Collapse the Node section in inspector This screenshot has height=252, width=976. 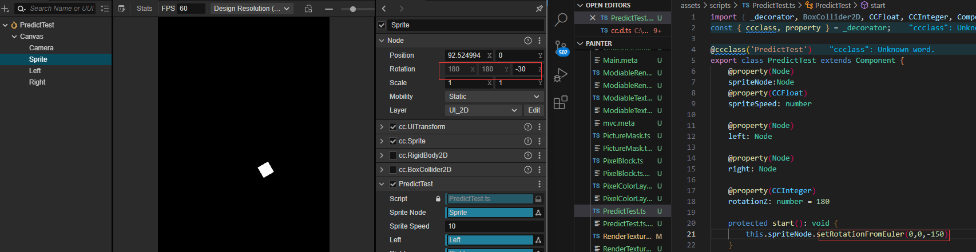[382, 41]
